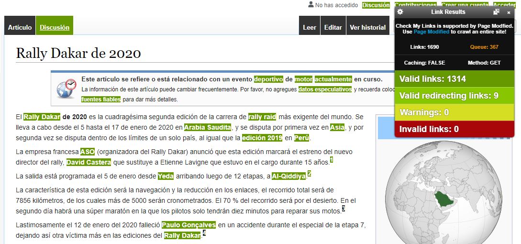
Task: Toggle the Warnings results bar
Action: (457, 112)
